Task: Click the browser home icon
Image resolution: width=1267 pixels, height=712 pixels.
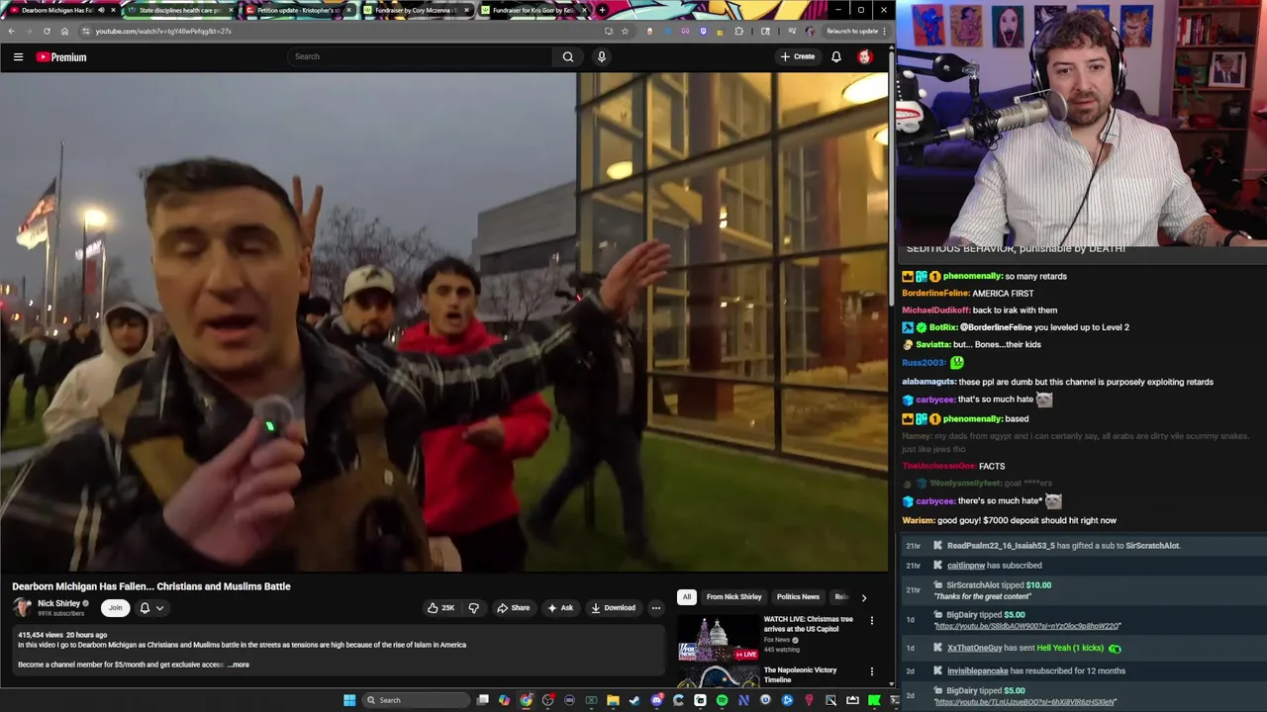Action: 64,31
